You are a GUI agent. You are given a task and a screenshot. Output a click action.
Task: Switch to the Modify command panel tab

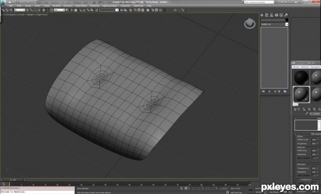tap(266, 15)
